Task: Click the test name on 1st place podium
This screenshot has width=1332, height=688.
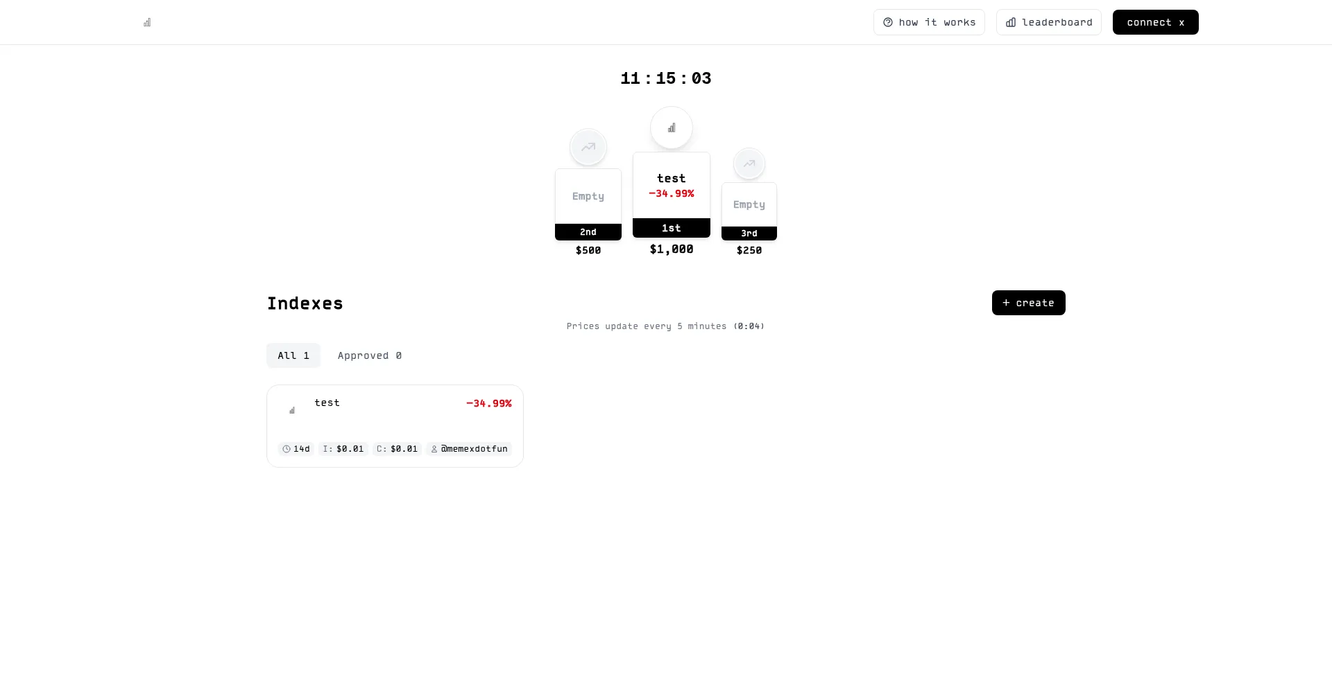Action: (672, 179)
